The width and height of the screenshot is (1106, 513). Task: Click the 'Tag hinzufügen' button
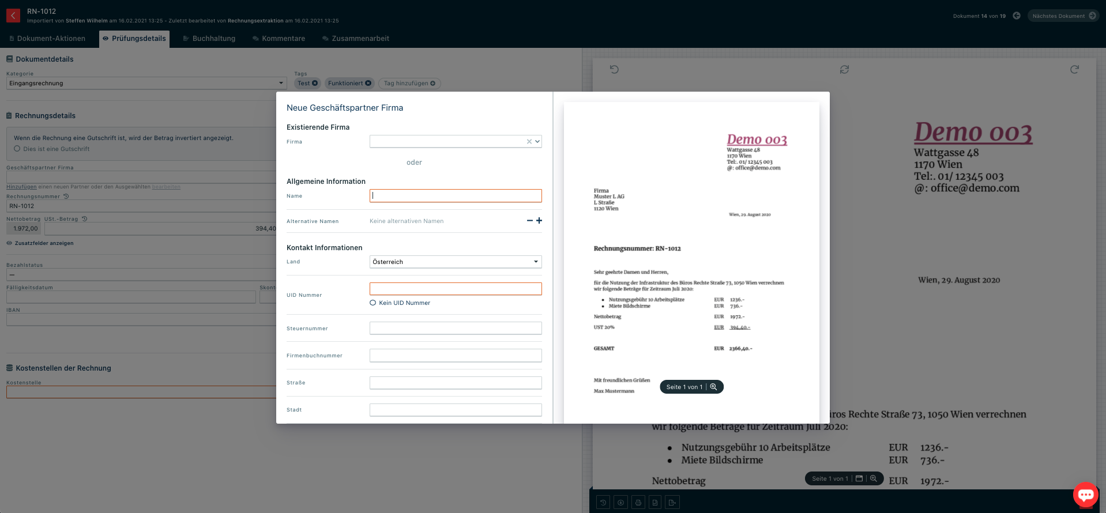pos(409,84)
